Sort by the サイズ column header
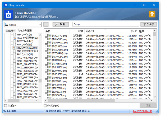161x116 pixels. [x=132, y=31]
